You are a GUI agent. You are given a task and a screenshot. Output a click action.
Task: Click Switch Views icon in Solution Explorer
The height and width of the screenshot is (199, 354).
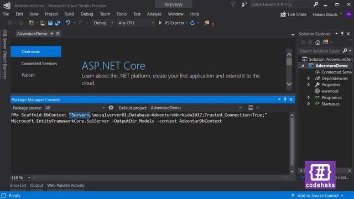coord(325,42)
